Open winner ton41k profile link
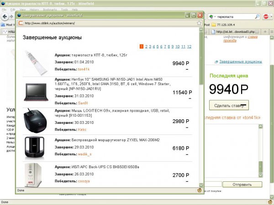274x205 pixels. click(84, 69)
